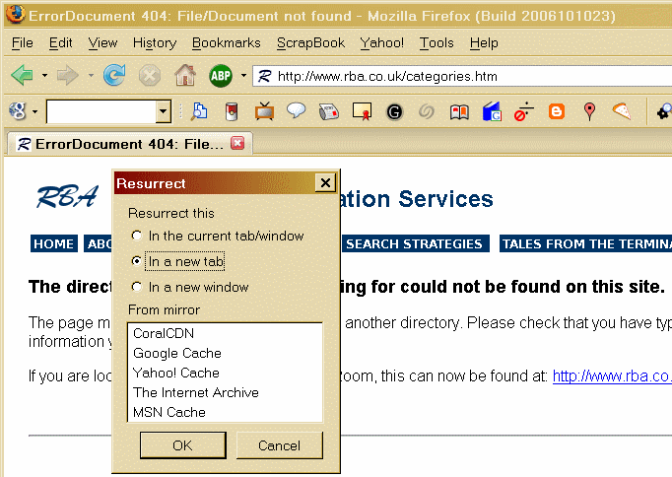The width and height of the screenshot is (672, 477).
Task: Open the Tools menu
Action: tap(437, 42)
